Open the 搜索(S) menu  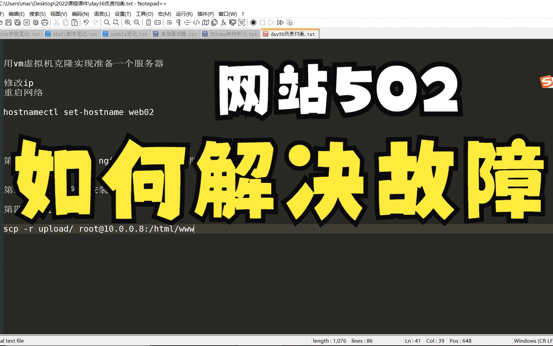click(x=37, y=14)
